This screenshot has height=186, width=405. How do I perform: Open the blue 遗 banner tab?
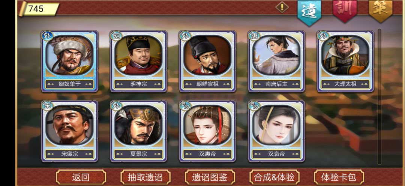(309, 12)
